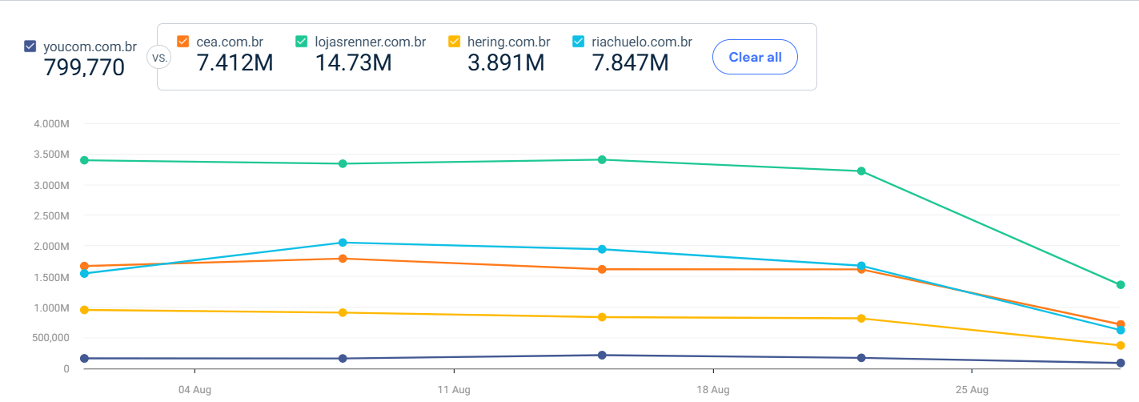This screenshot has height=402, width=1139.
Task: Click the Clear all button
Action: tap(755, 57)
